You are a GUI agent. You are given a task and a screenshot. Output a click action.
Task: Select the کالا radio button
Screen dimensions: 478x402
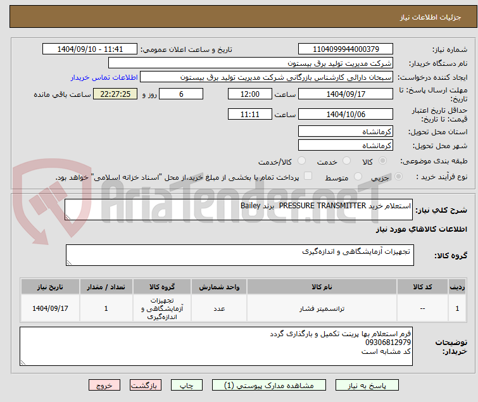[x=382, y=161]
